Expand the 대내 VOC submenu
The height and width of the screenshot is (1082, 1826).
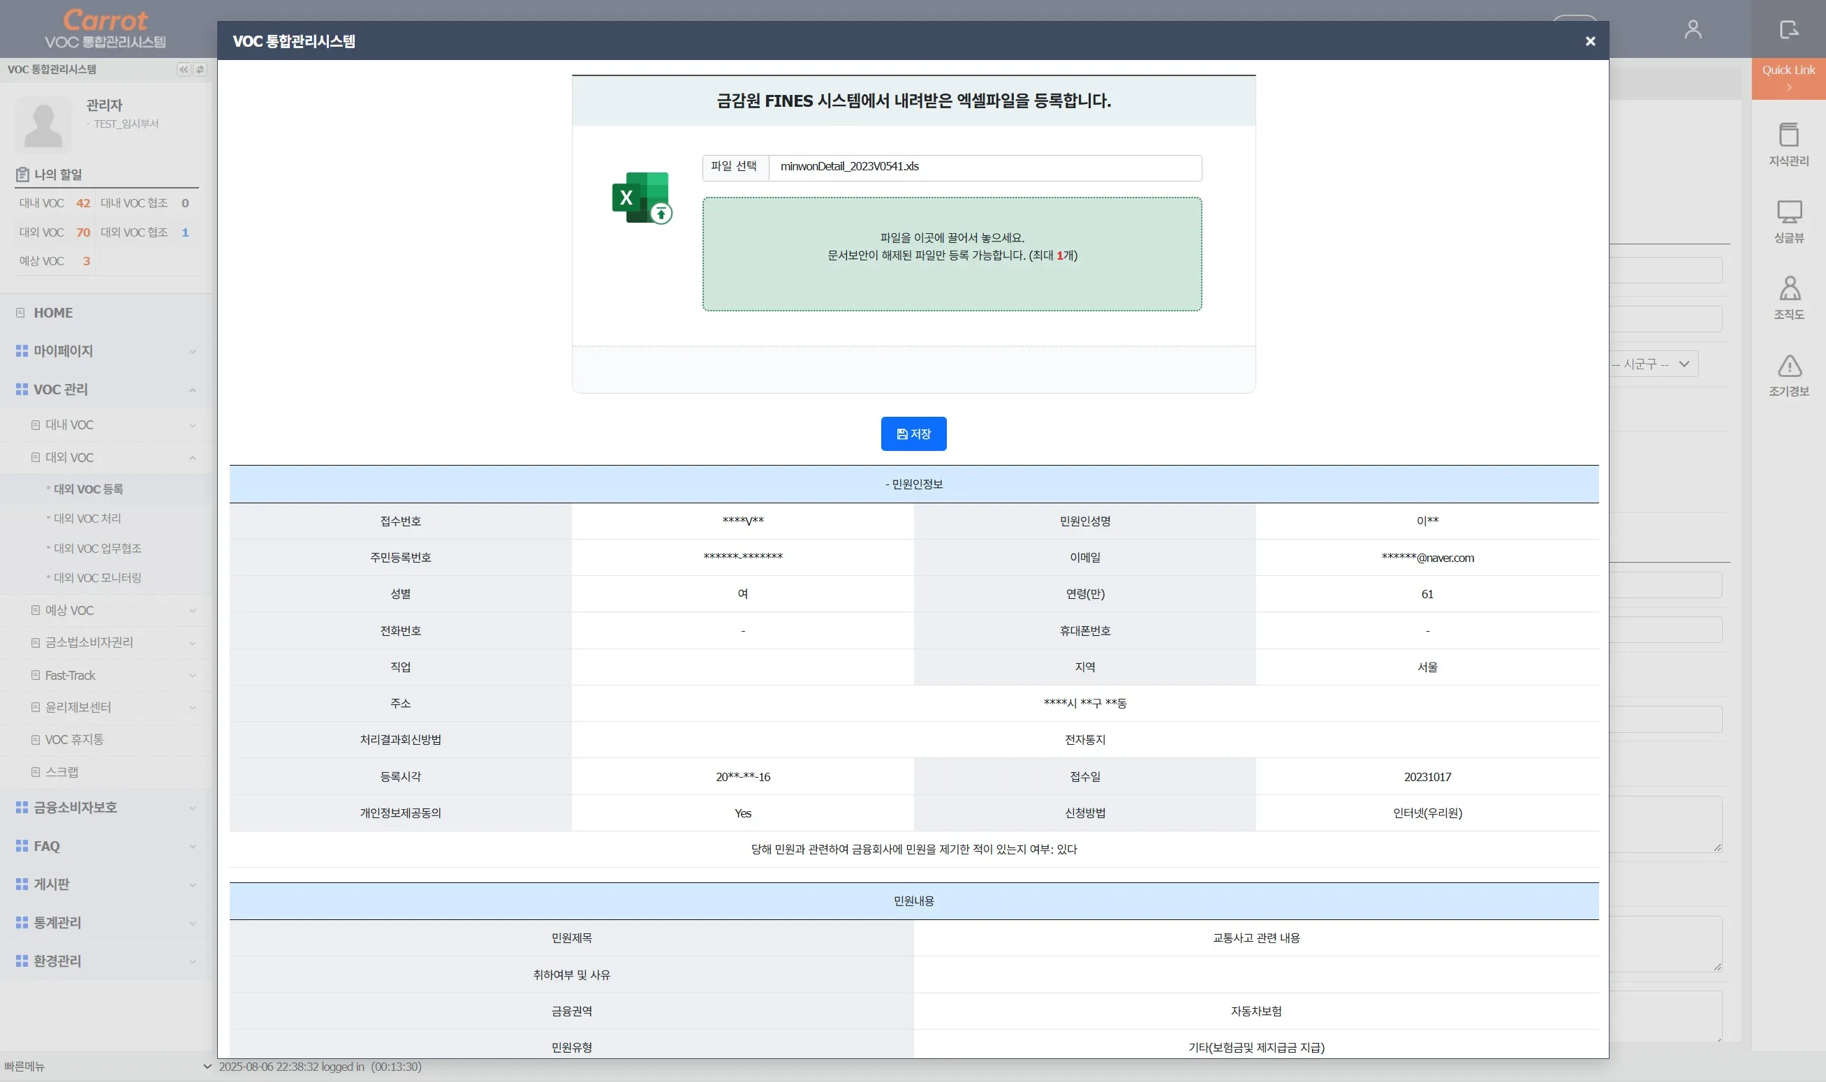click(x=105, y=424)
